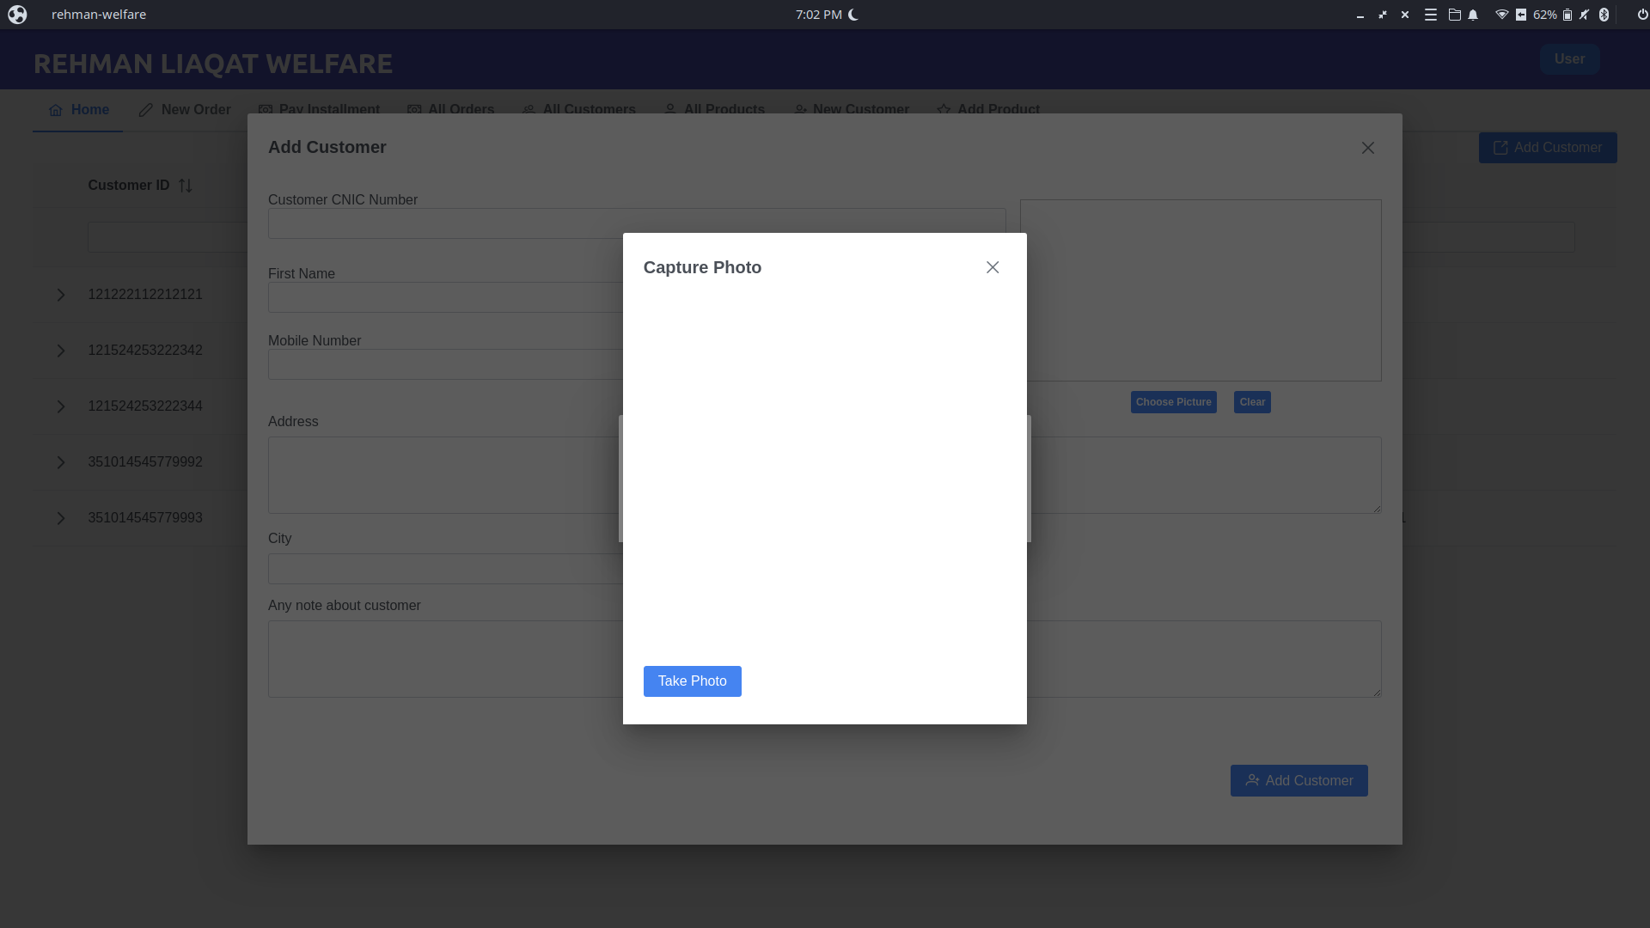This screenshot has height=928, width=1650.
Task: Click the sparkle icon beside Add Product
Action: click(x=943, y=110)
